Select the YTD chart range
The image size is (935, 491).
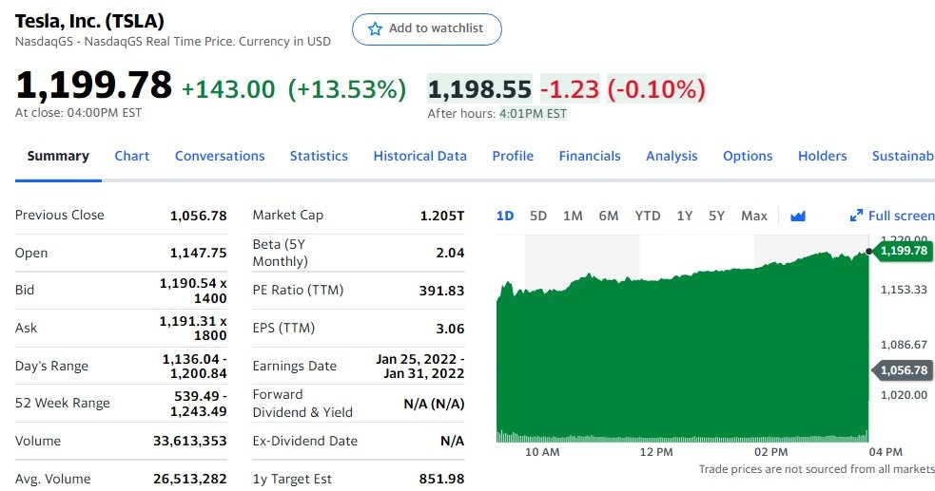pyautogui.click(x=648, y=216)
